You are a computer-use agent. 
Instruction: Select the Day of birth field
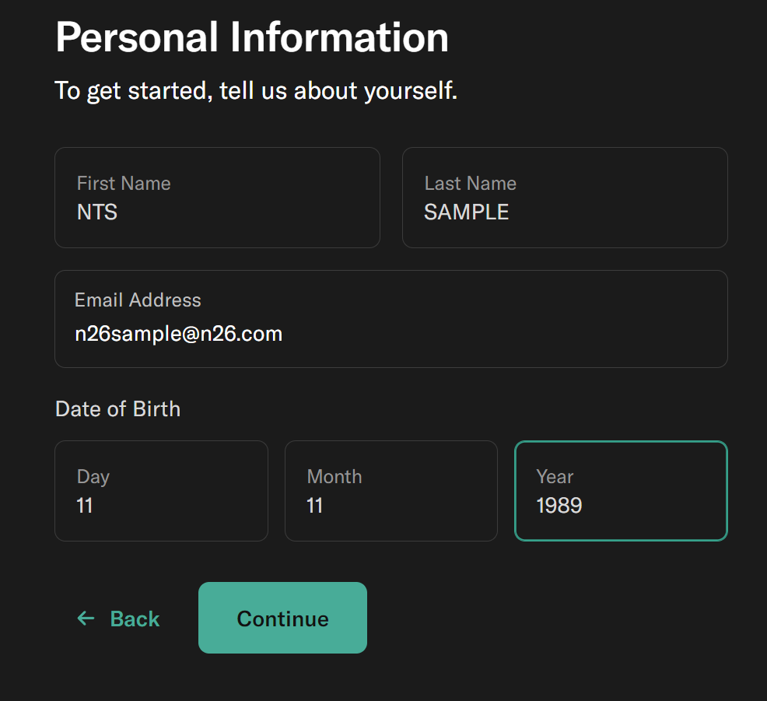pos(161,491)
